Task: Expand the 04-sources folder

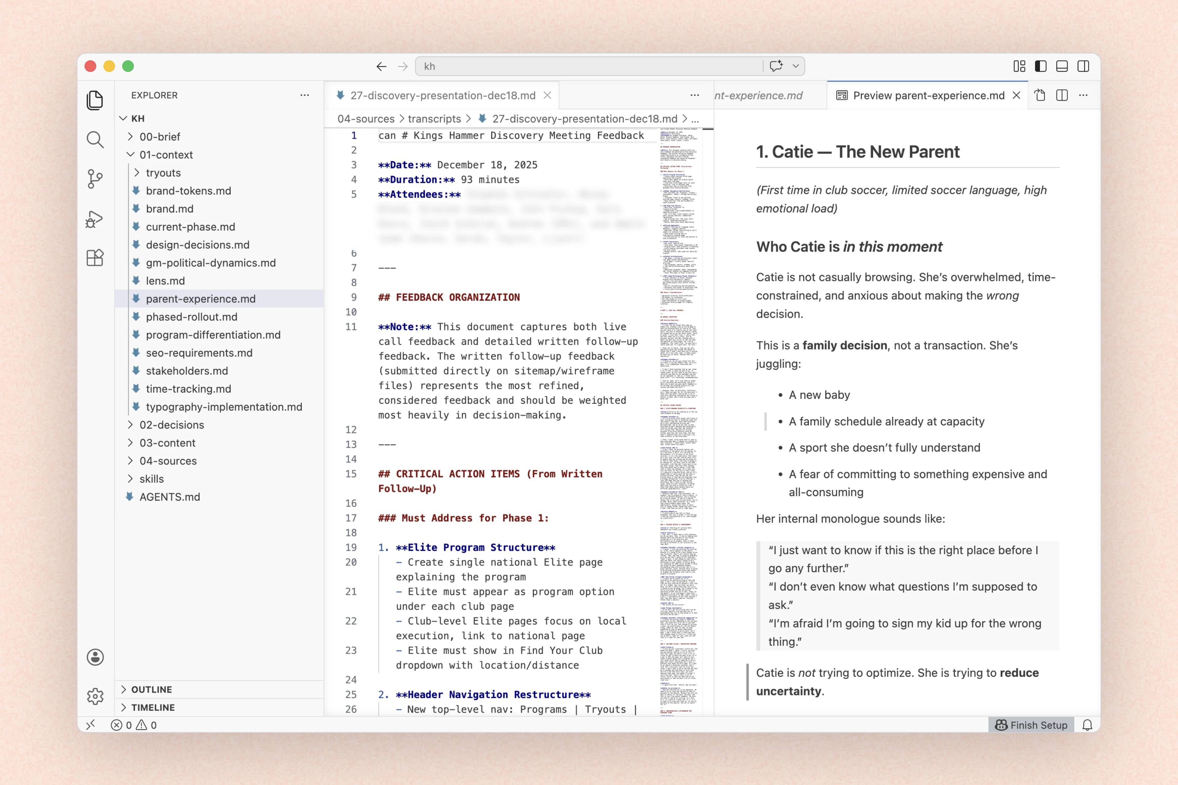Action: pyautogui.click(x=219, y=461)
